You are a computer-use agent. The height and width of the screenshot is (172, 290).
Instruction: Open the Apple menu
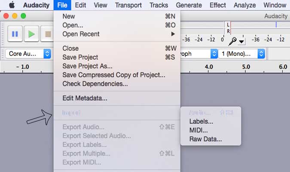12,5
